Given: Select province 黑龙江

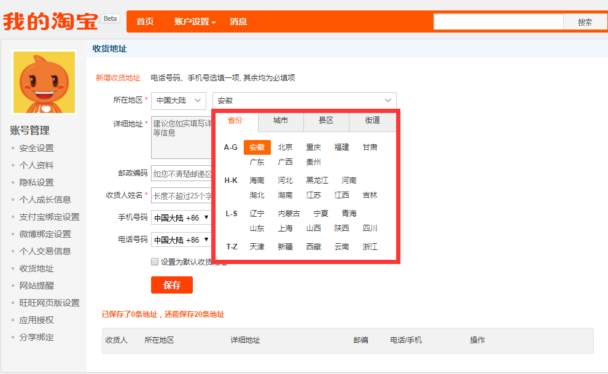Looking at the screenshot, I should click(317, 180).
